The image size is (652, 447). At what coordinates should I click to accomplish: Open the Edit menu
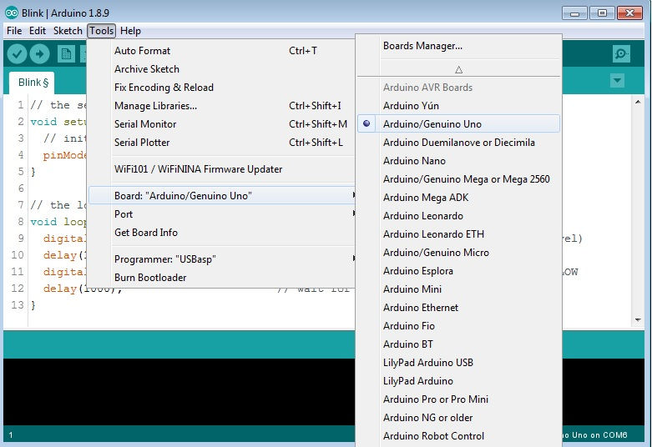click(x=38, y=31)
